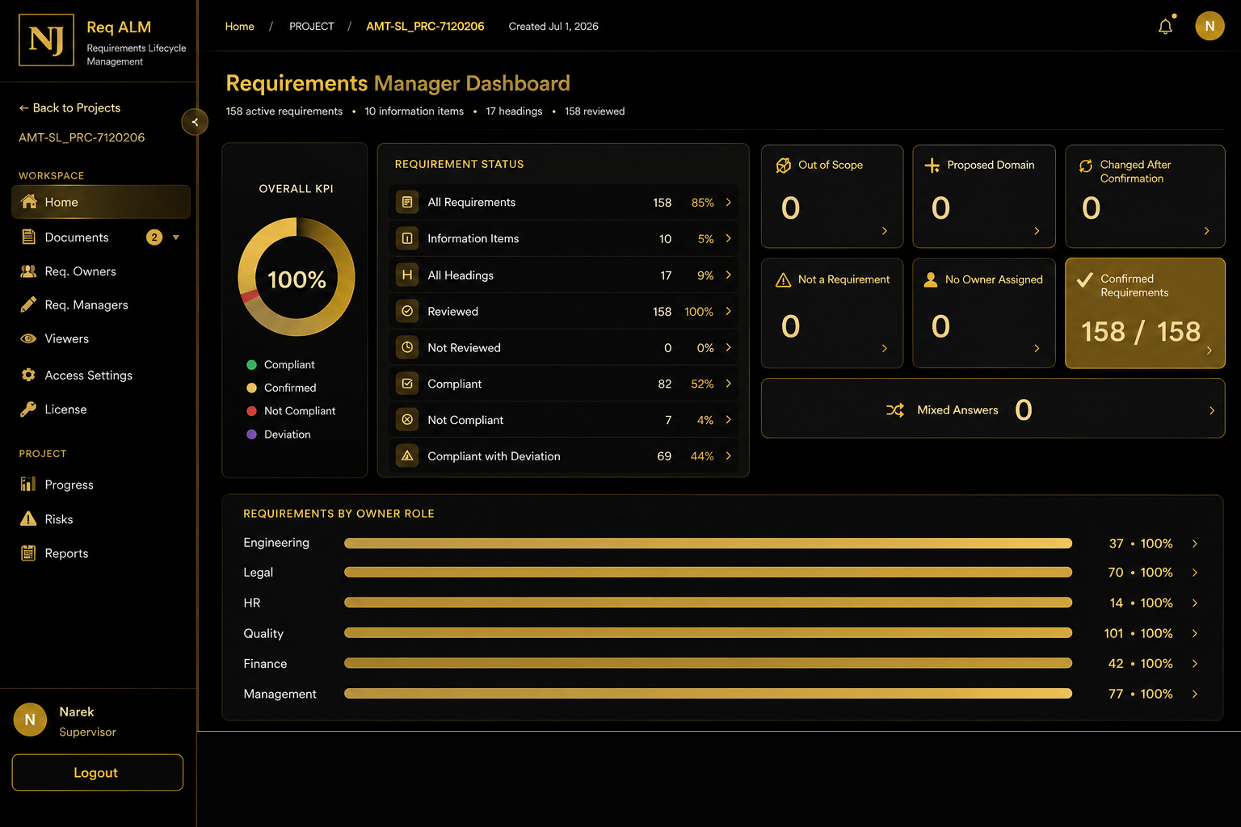Click the No Owner Assigned person icon

(x=931, y=279)
